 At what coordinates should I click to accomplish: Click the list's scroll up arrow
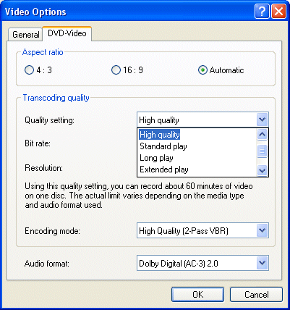click(262, 135)
